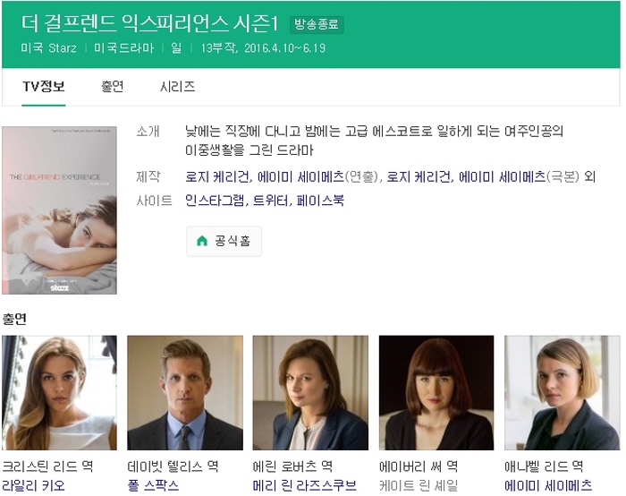
Task: View the 애나벨 리드 역 cast photo
Action: pyautogui.click(x=562, y=393)
